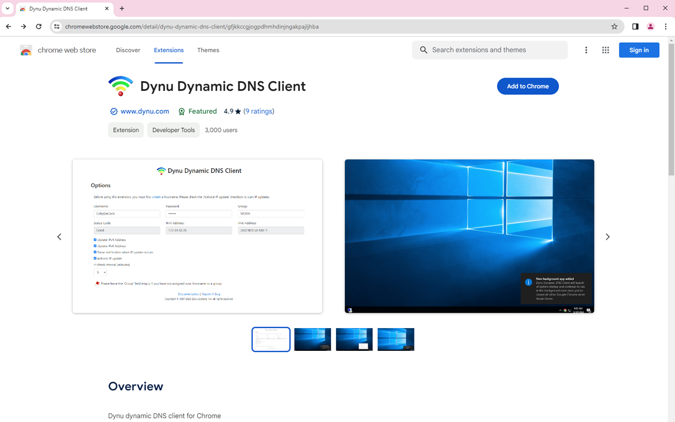Screen dimensions: 675x422
Task: Click the Dynu dynamic DNS client for Chrome description
Action: (165, 416)
